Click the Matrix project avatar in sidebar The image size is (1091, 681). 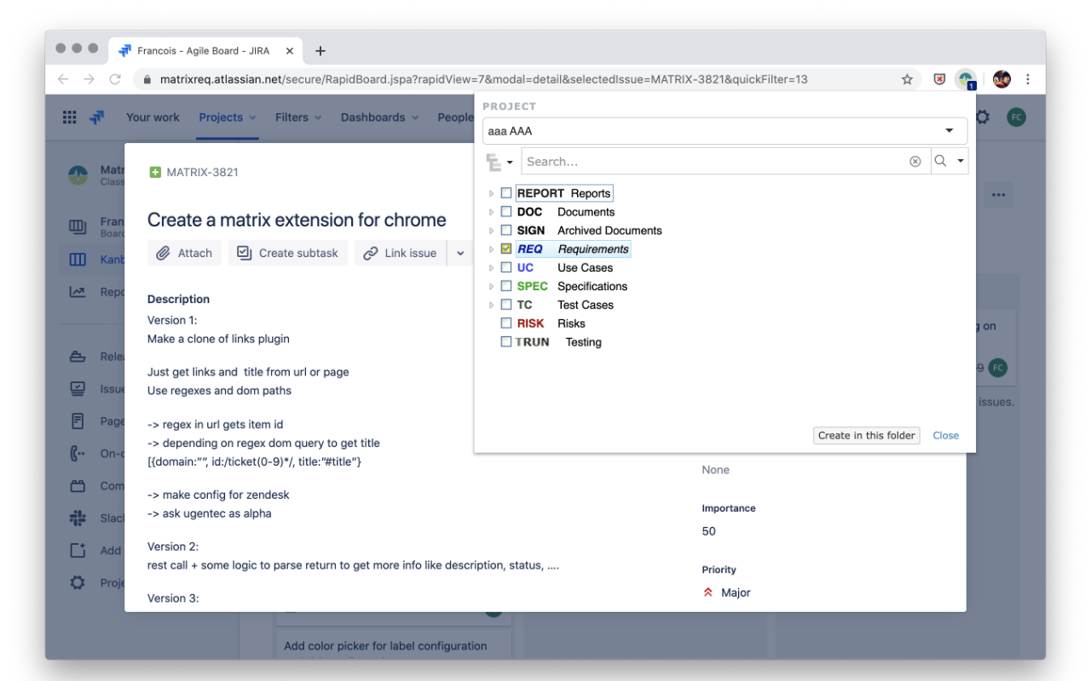click(x=78, y=175)
